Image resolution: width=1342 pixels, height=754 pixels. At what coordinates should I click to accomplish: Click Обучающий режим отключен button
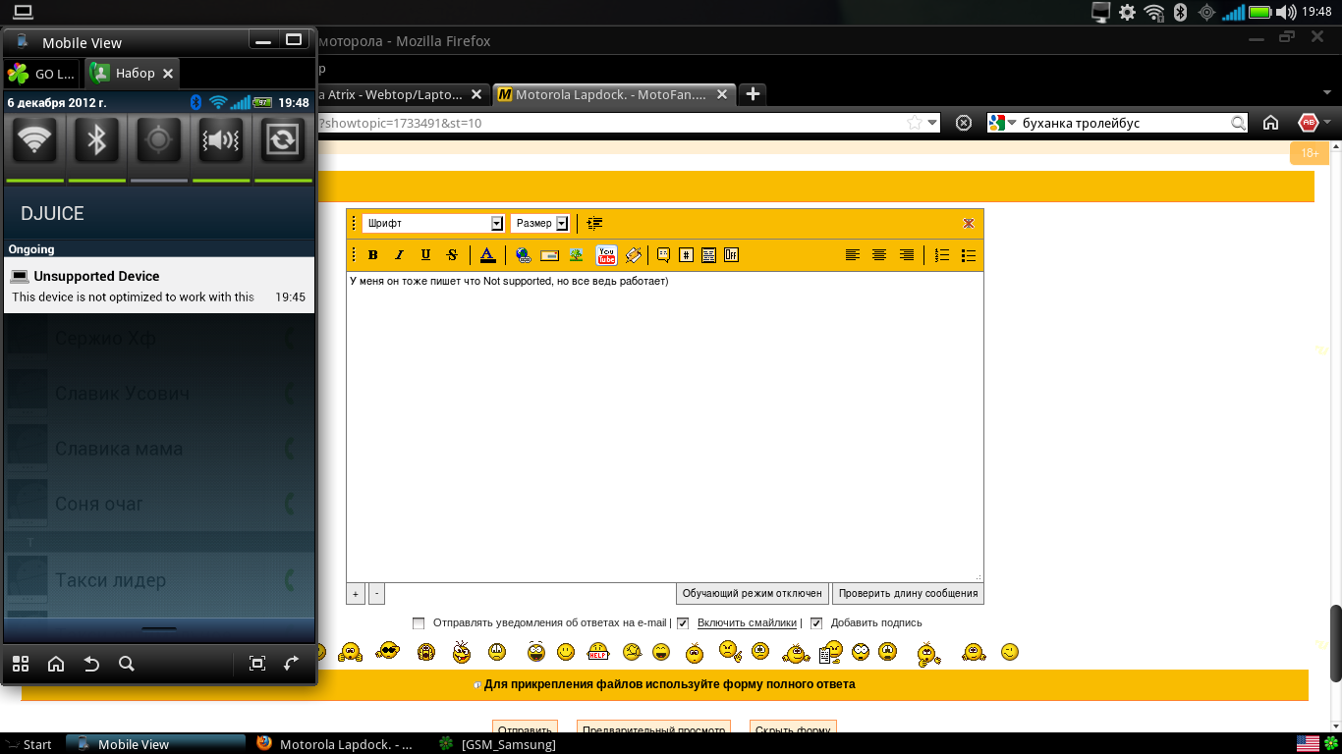(753, 593)
